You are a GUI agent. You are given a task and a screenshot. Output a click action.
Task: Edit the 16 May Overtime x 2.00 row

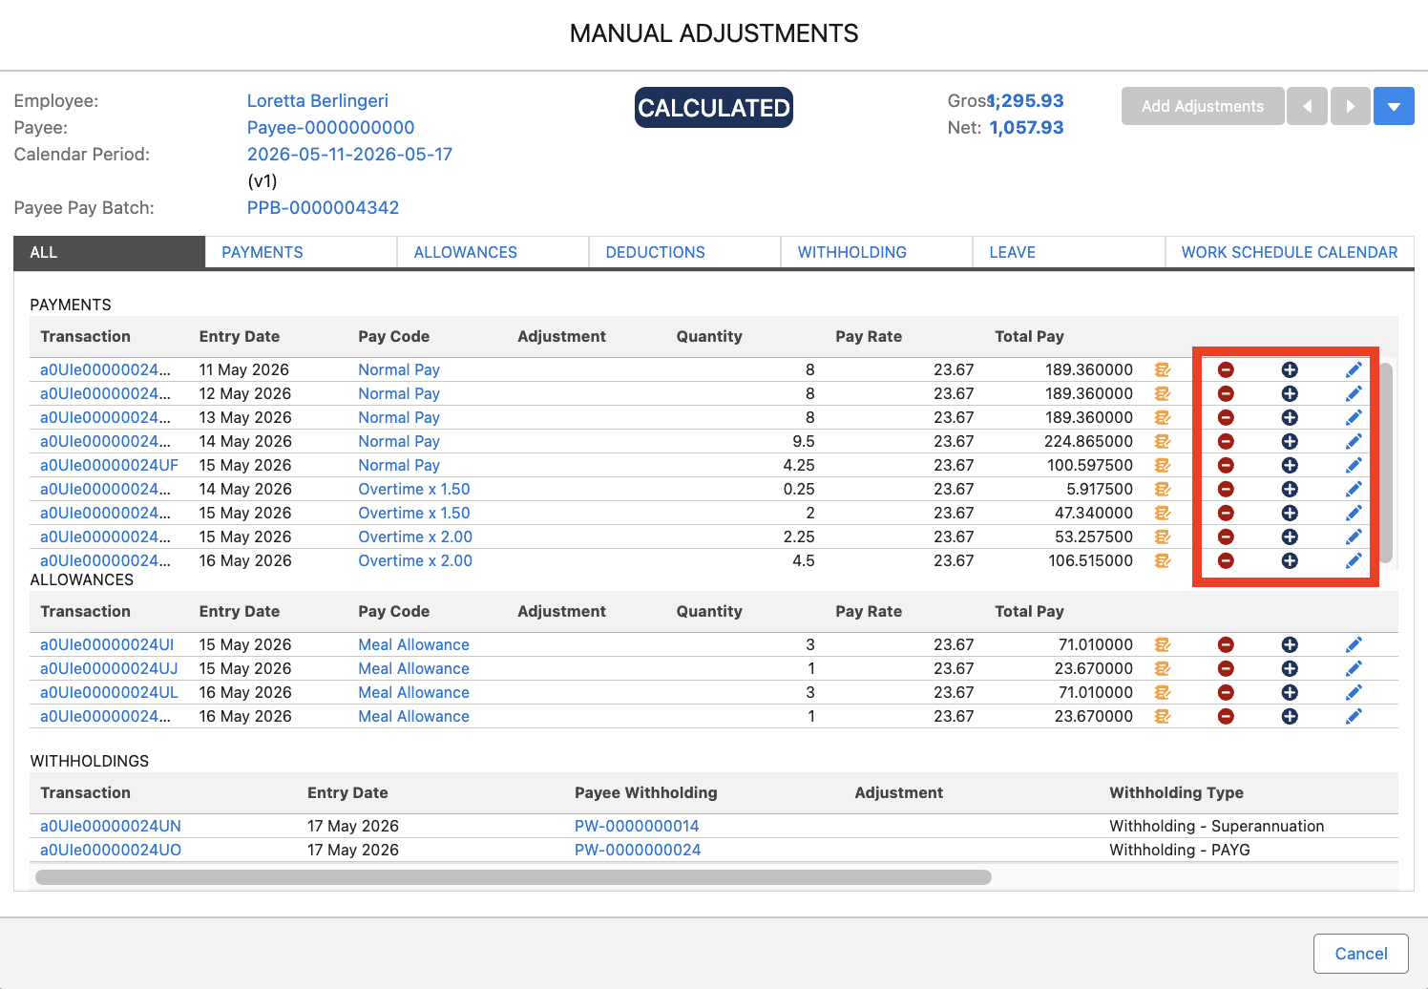(x=1354, y=560)
